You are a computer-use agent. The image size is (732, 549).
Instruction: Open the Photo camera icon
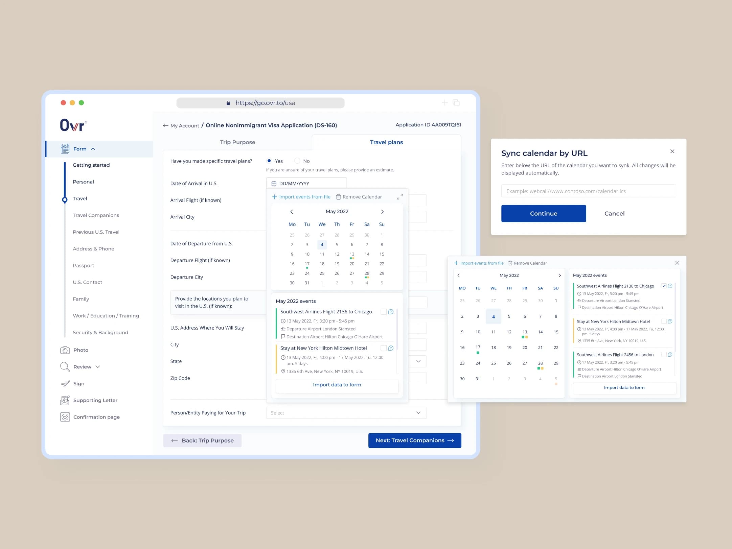pos(65,350)
